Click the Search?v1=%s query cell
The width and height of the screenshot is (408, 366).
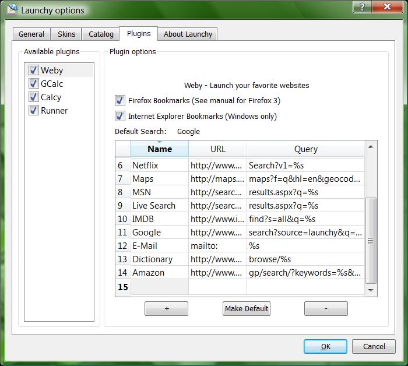306,165
